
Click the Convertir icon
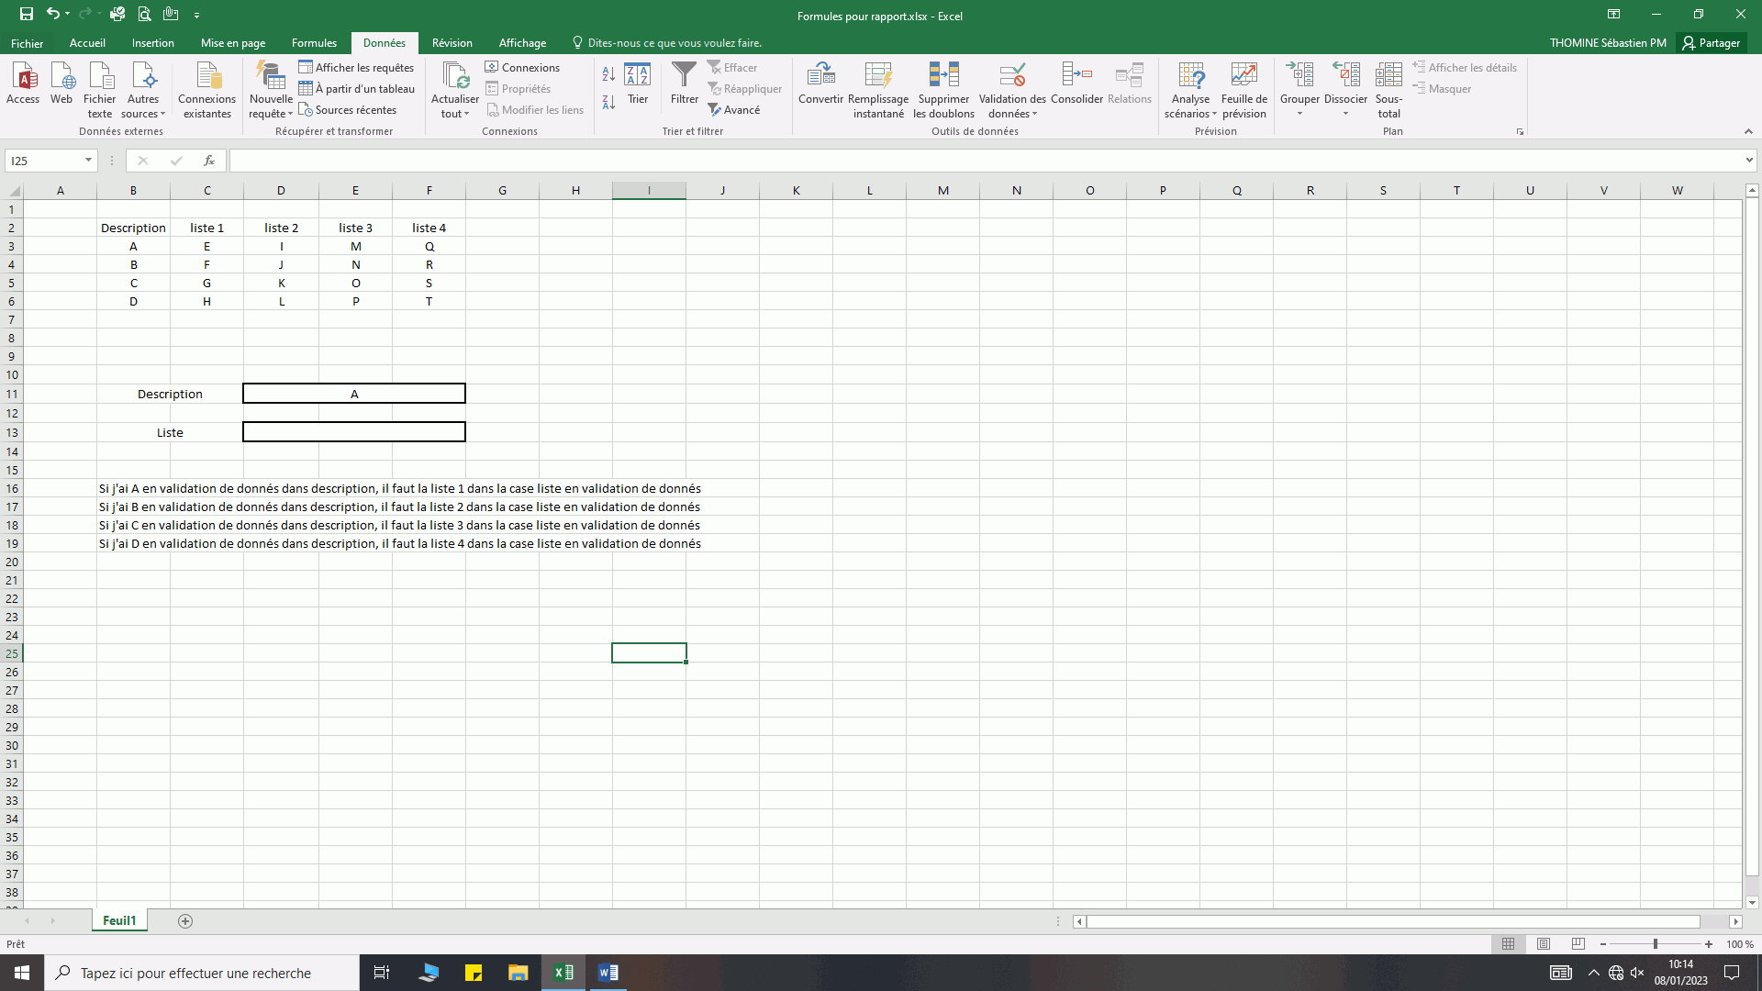pyautogui.click(x=820, y=75)
